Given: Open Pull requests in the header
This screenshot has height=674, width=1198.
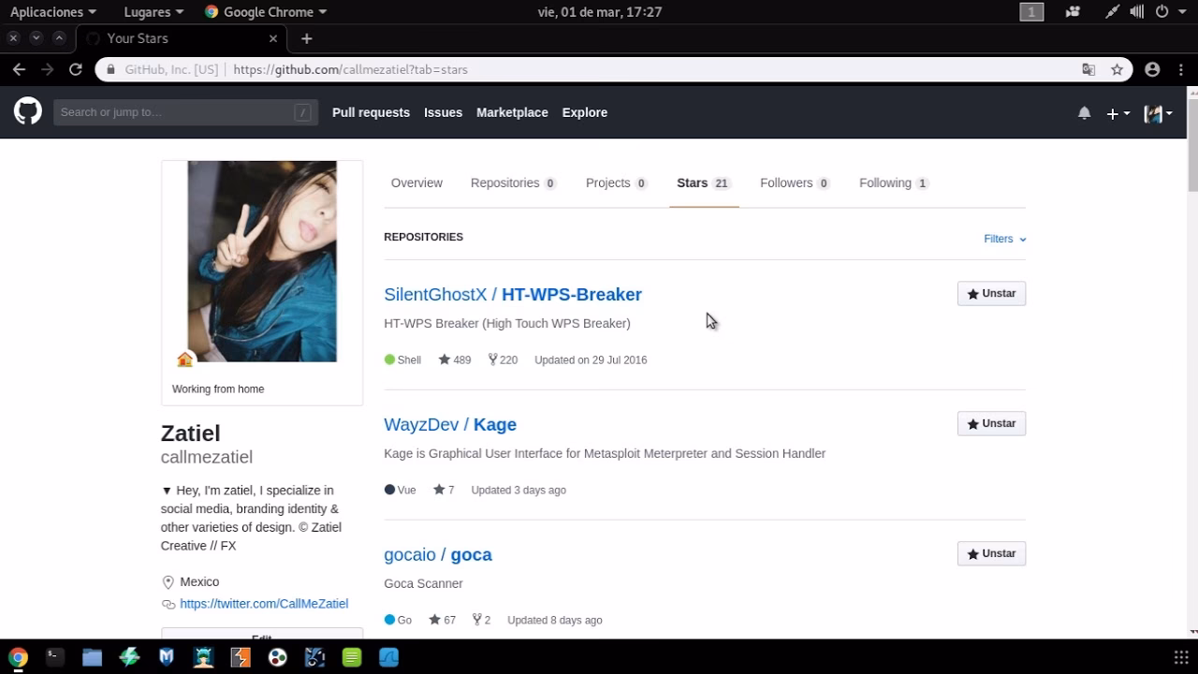Looking at the screenshot, I should (x=371, y=112).
